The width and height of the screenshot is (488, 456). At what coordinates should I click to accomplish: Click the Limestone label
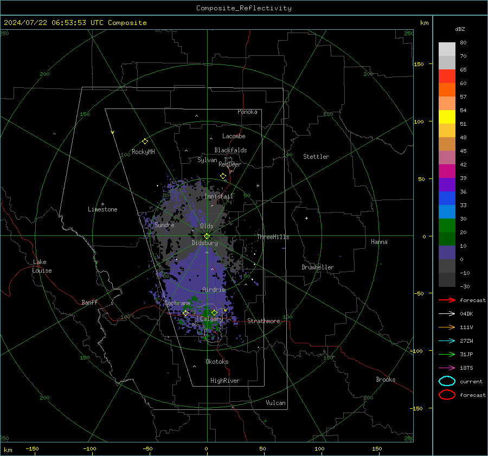click(102, 209)
